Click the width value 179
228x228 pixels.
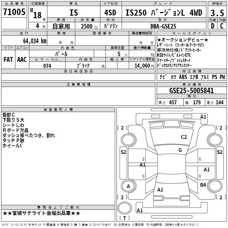point(197,102)
